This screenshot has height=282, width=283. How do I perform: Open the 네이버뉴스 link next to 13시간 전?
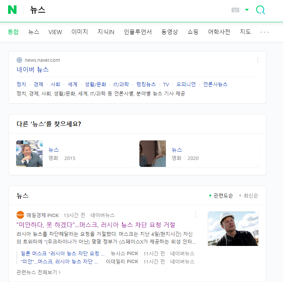click(103, 215)
